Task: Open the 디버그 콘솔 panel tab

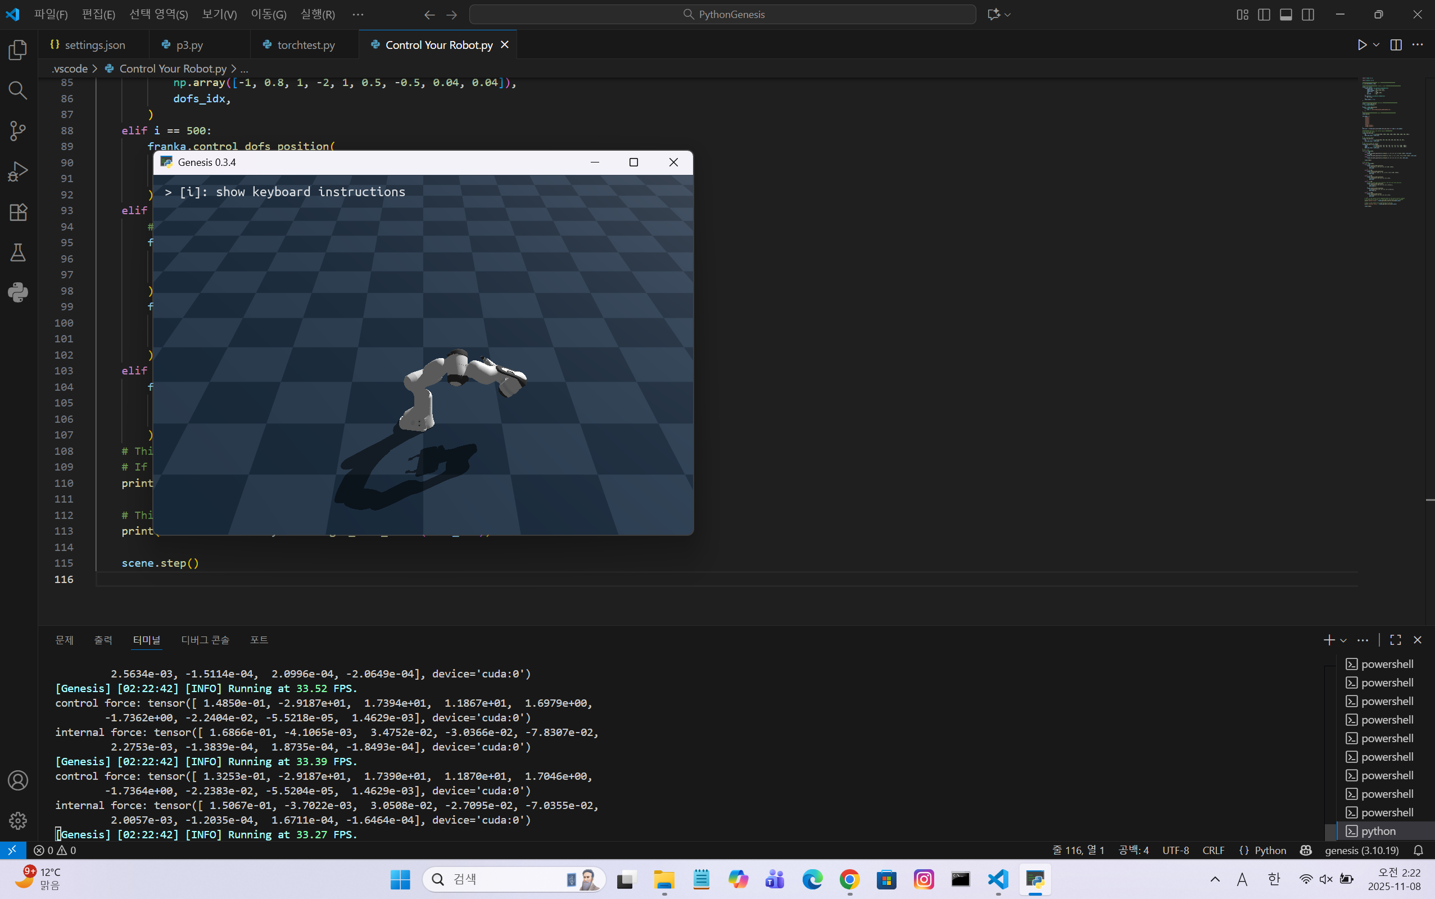Action: pos(205,640)
